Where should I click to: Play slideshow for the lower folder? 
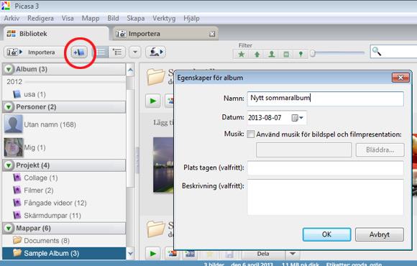[153, 254]
